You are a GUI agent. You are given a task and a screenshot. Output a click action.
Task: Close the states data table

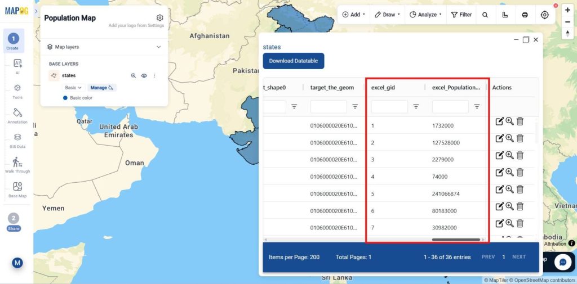(536, 39)
